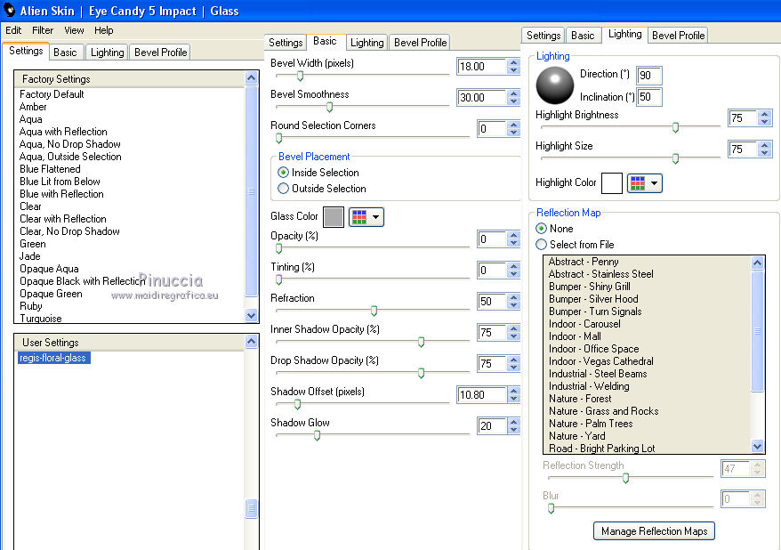Click Manage Reflection Maps button
Image resolution: width=781 pixels, height=550 pixels.
654,531
